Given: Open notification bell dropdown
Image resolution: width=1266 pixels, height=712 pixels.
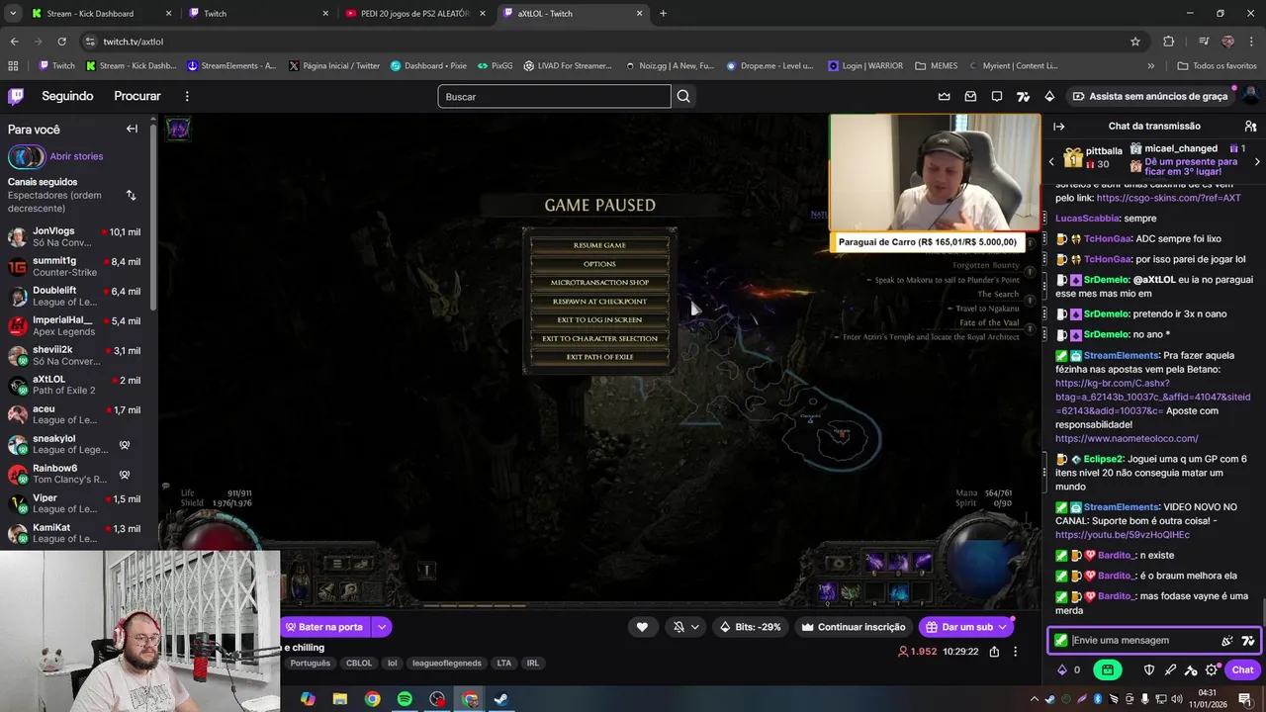Looking at the screenshot, I should 684,627.
